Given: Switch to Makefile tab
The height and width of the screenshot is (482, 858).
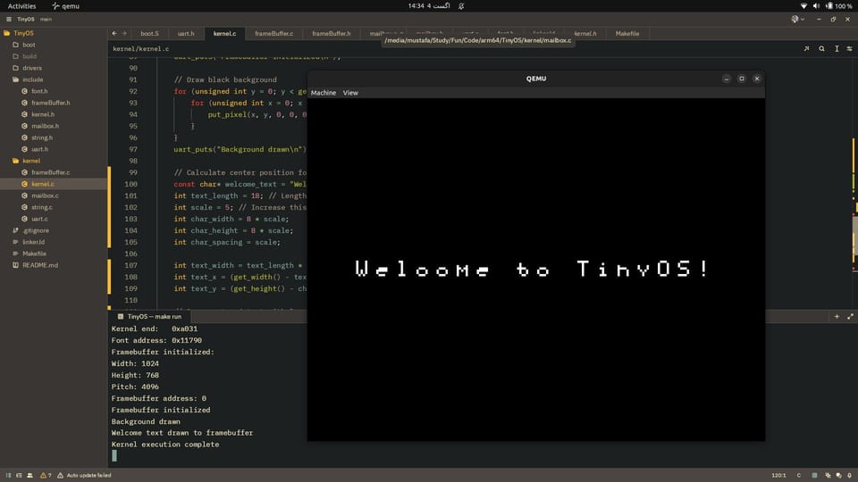Looking at the screenshot, I should pos(627,33).
